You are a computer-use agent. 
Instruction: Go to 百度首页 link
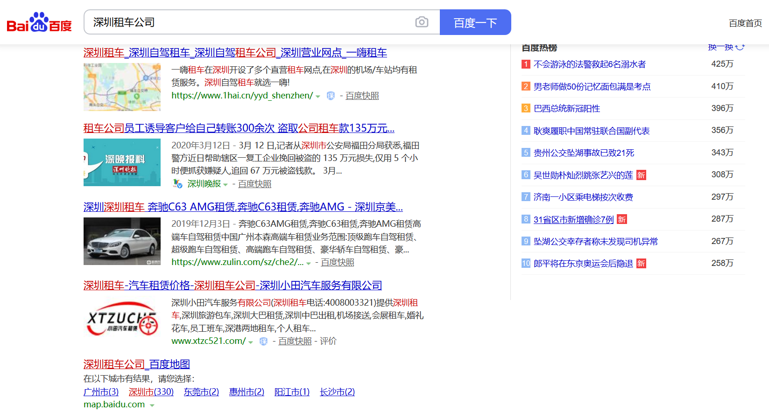point(745,23)
